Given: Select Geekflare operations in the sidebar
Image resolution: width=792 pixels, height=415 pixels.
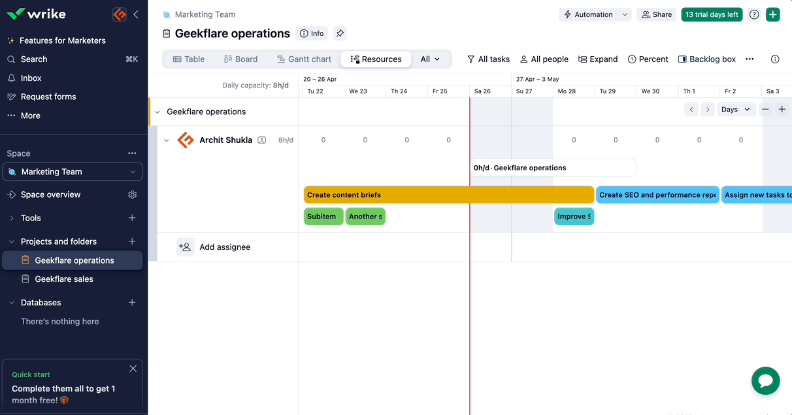Looking at the screenshot, I should tap(73, 260).
